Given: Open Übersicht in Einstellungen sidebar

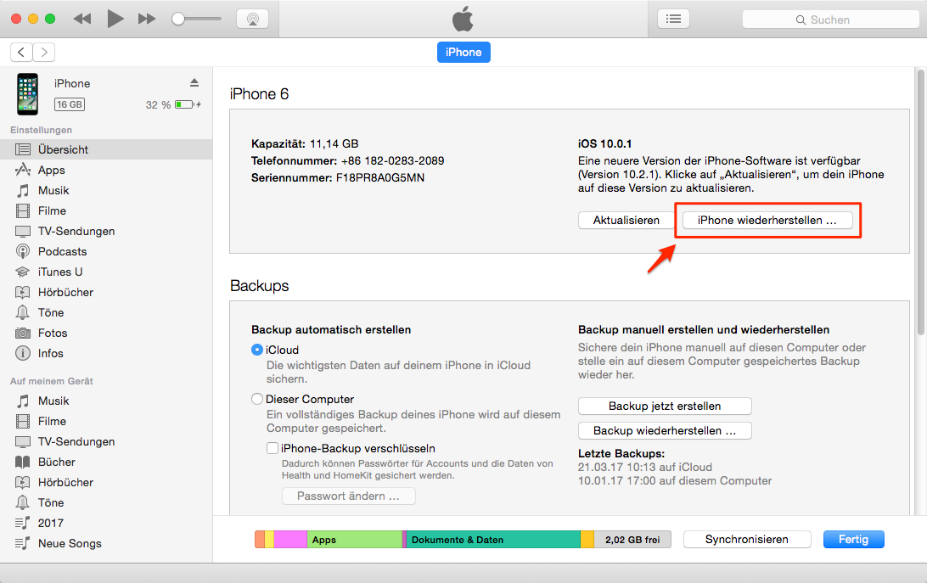Looking at the screenshot, I should click(106, 149).
